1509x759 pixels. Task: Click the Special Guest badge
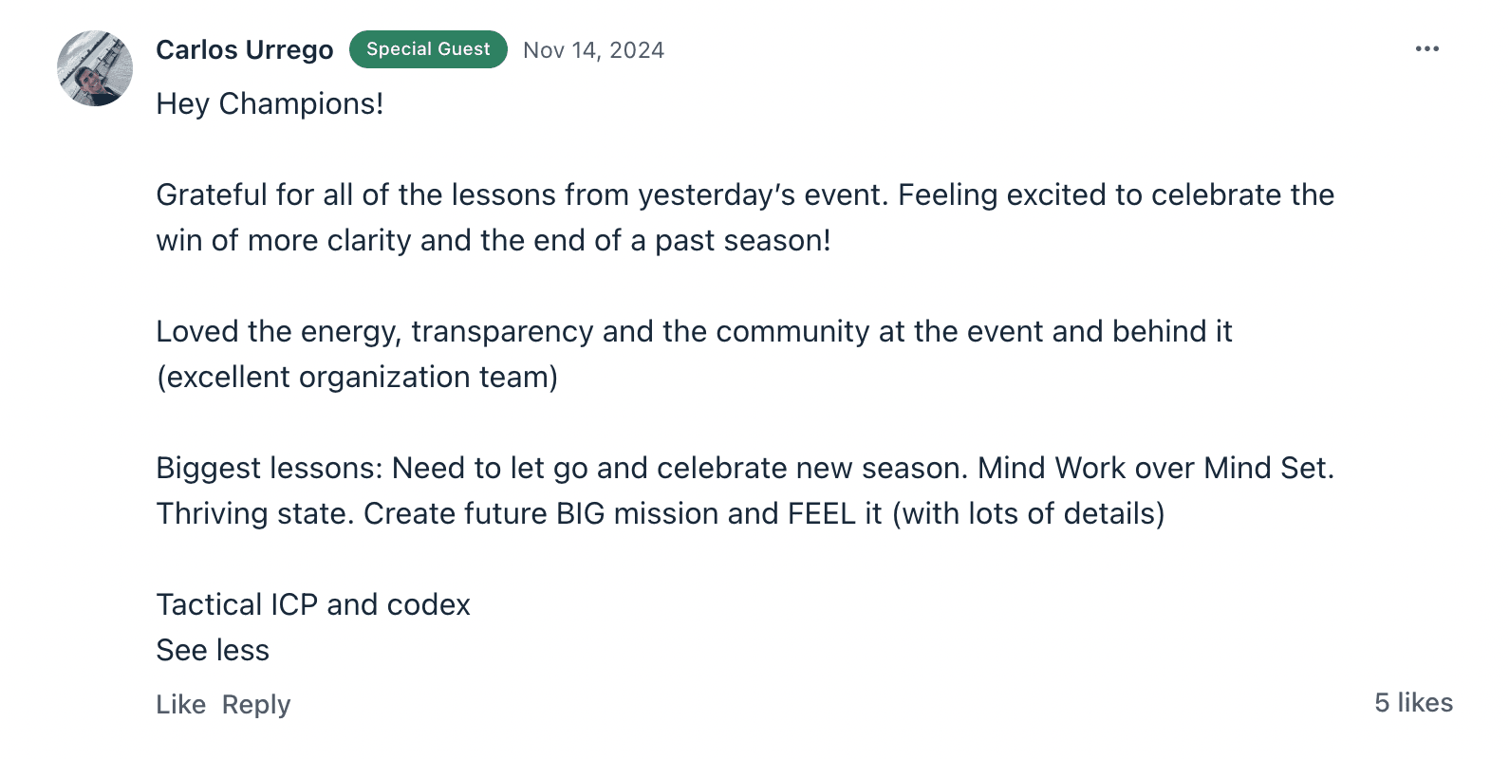coord(428,49)
